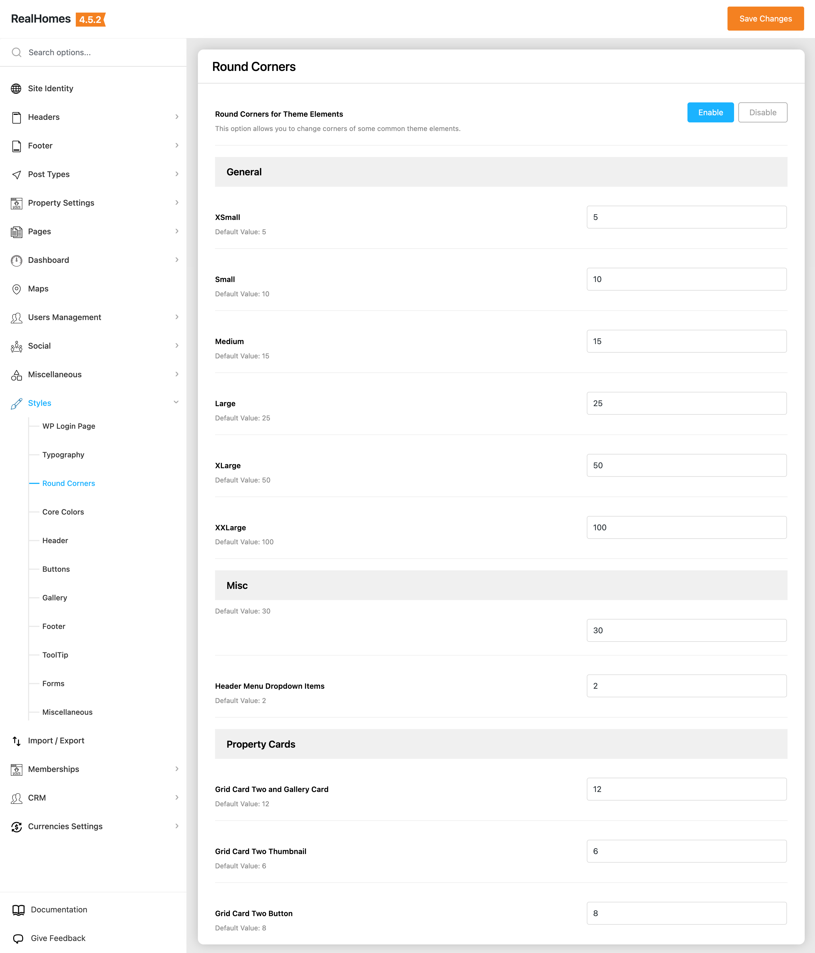
Task: Expand the Pages chevron
Action: pyautogui.click(x=177, y=231)
